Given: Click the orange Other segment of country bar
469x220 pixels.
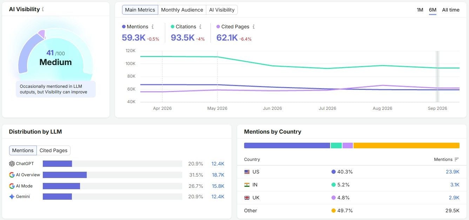Looking at the screenshot, I should pyautogui.click(x=407, y=146).
